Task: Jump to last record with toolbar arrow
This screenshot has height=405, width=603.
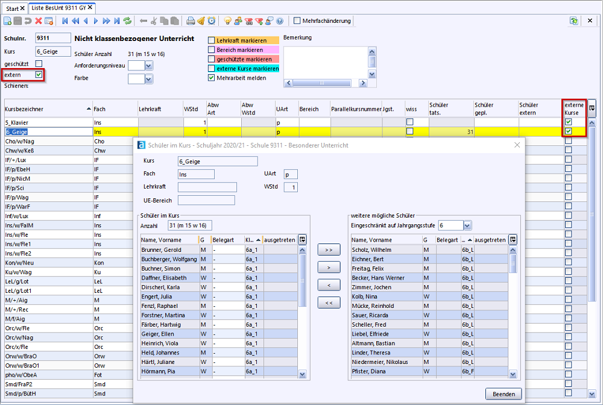Action: [x=117, y=20]
